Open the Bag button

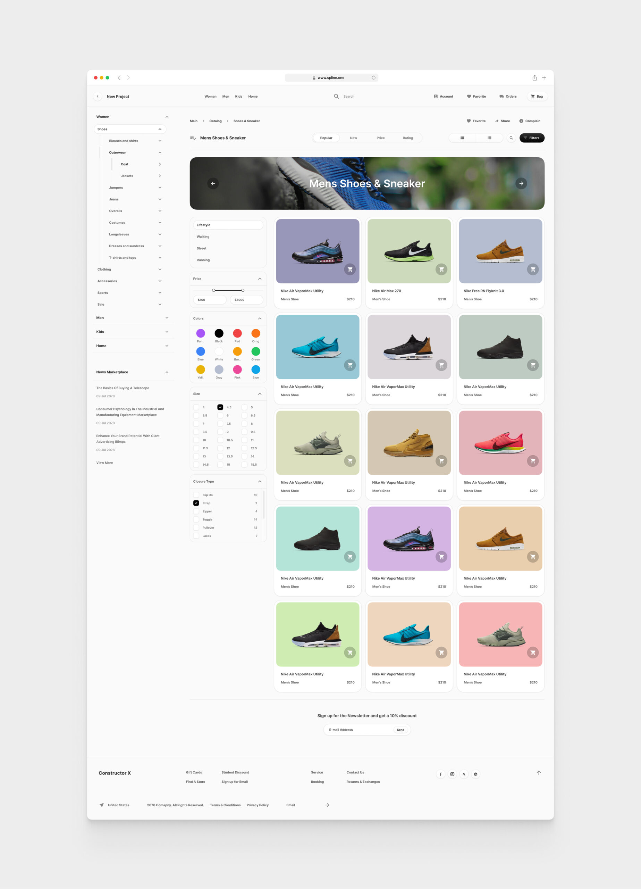pyautogui.click(x=537, y=97)
